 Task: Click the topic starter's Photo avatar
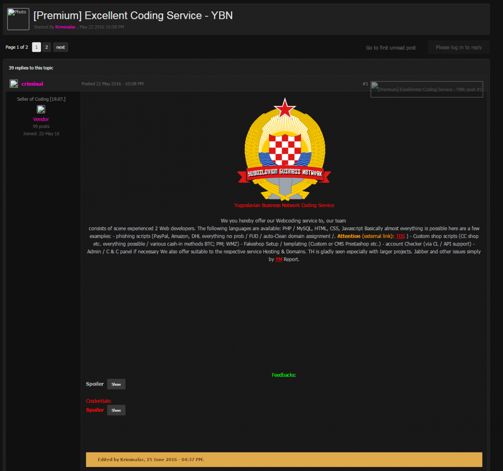pyautogui.click(x=18, y=19)
